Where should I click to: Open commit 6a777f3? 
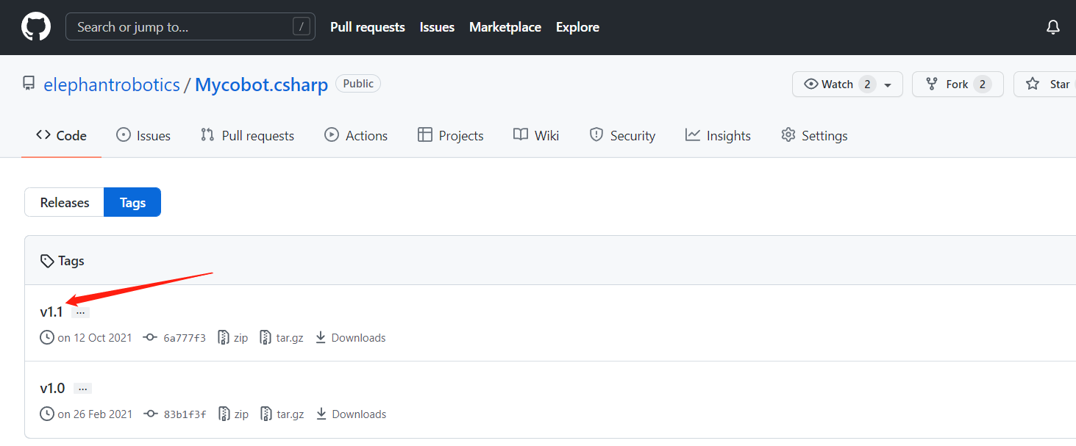184,338
